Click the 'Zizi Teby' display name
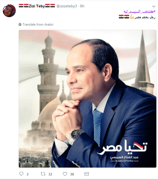Screen dimensions: 158x179 click(x=37, y=6)
